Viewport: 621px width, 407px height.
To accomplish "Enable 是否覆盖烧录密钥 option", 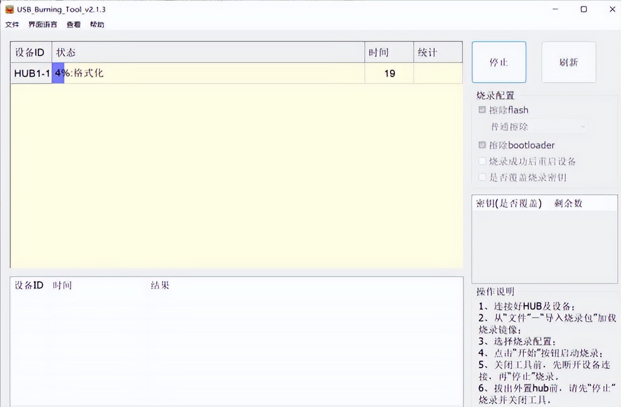I will (x=482, y=177).
